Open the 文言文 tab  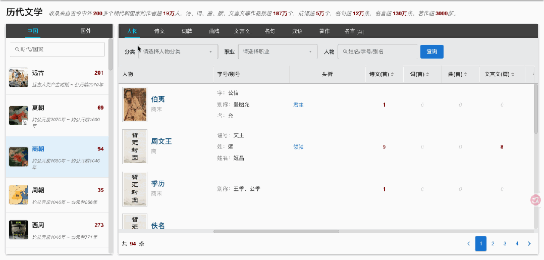click(242, 31)
